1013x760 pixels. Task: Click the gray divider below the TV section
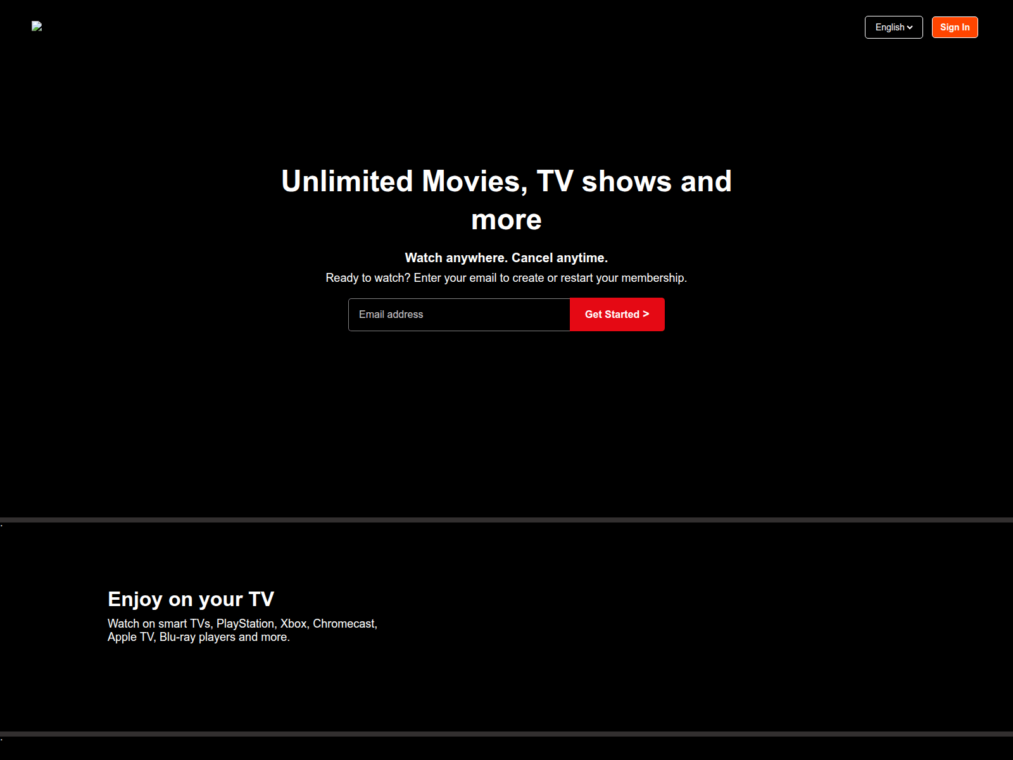coord(507,734)
